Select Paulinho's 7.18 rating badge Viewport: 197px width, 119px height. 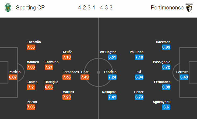click(x=139, y=57)
